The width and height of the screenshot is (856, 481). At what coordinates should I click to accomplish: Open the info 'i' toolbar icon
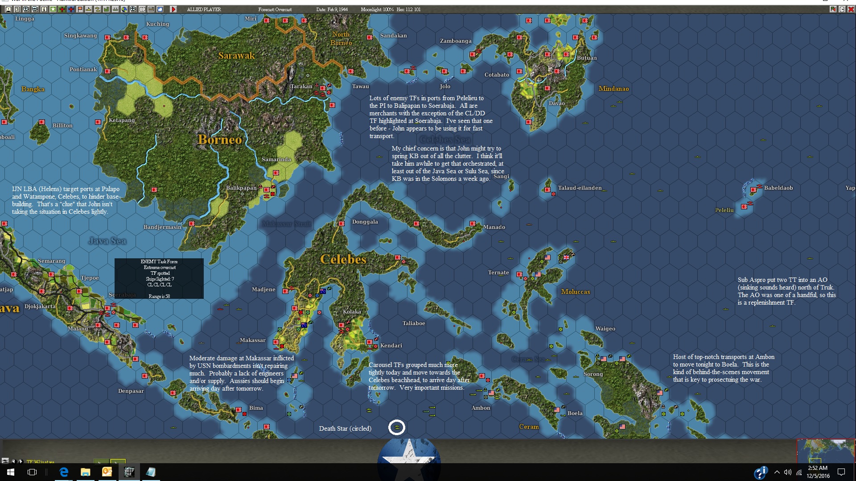point(44,9)
